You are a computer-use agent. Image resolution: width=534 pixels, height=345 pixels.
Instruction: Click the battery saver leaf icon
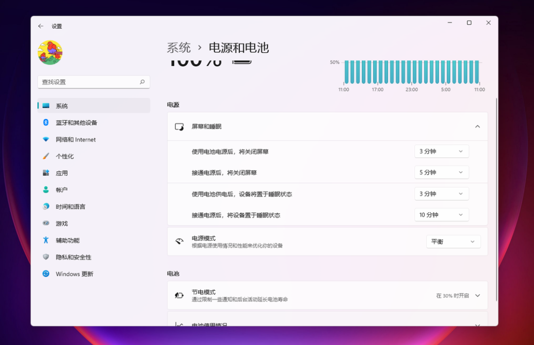(x=179, y=295)
